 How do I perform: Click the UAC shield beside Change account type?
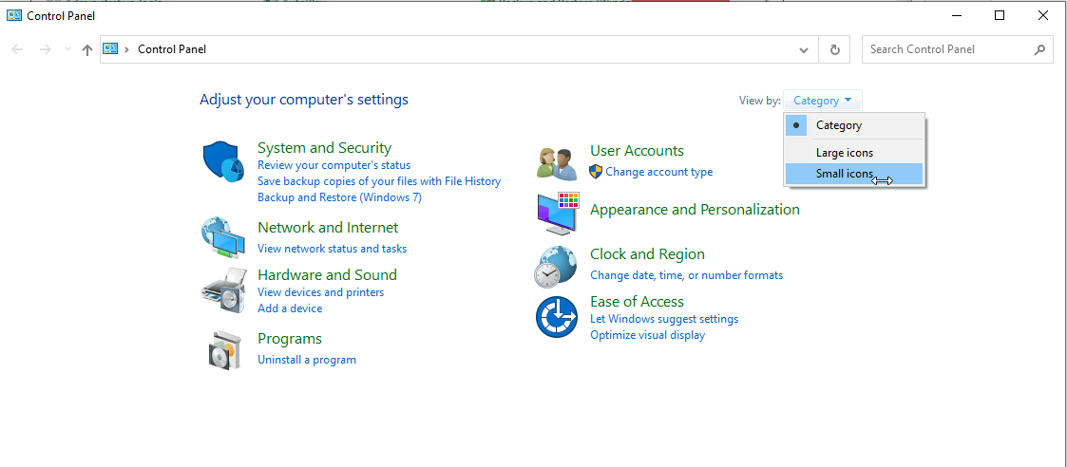[596, 171]
